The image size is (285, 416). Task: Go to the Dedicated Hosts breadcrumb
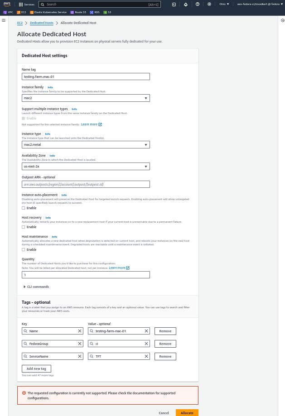[42, 23]
